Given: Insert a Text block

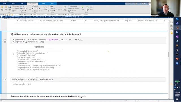Looking at the screenshot, I should coord(29,8).
